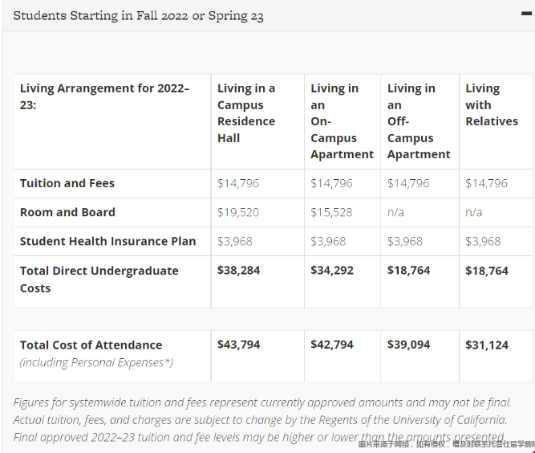This screenshot has height=453, width=535.
Task: Click 'Living in an On-Campus Apartment' column header
Action: click(342, 121)
